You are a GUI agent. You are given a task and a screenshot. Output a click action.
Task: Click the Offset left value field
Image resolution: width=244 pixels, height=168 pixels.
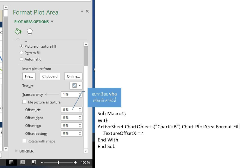pyautogui.click(x=70, y=110)
